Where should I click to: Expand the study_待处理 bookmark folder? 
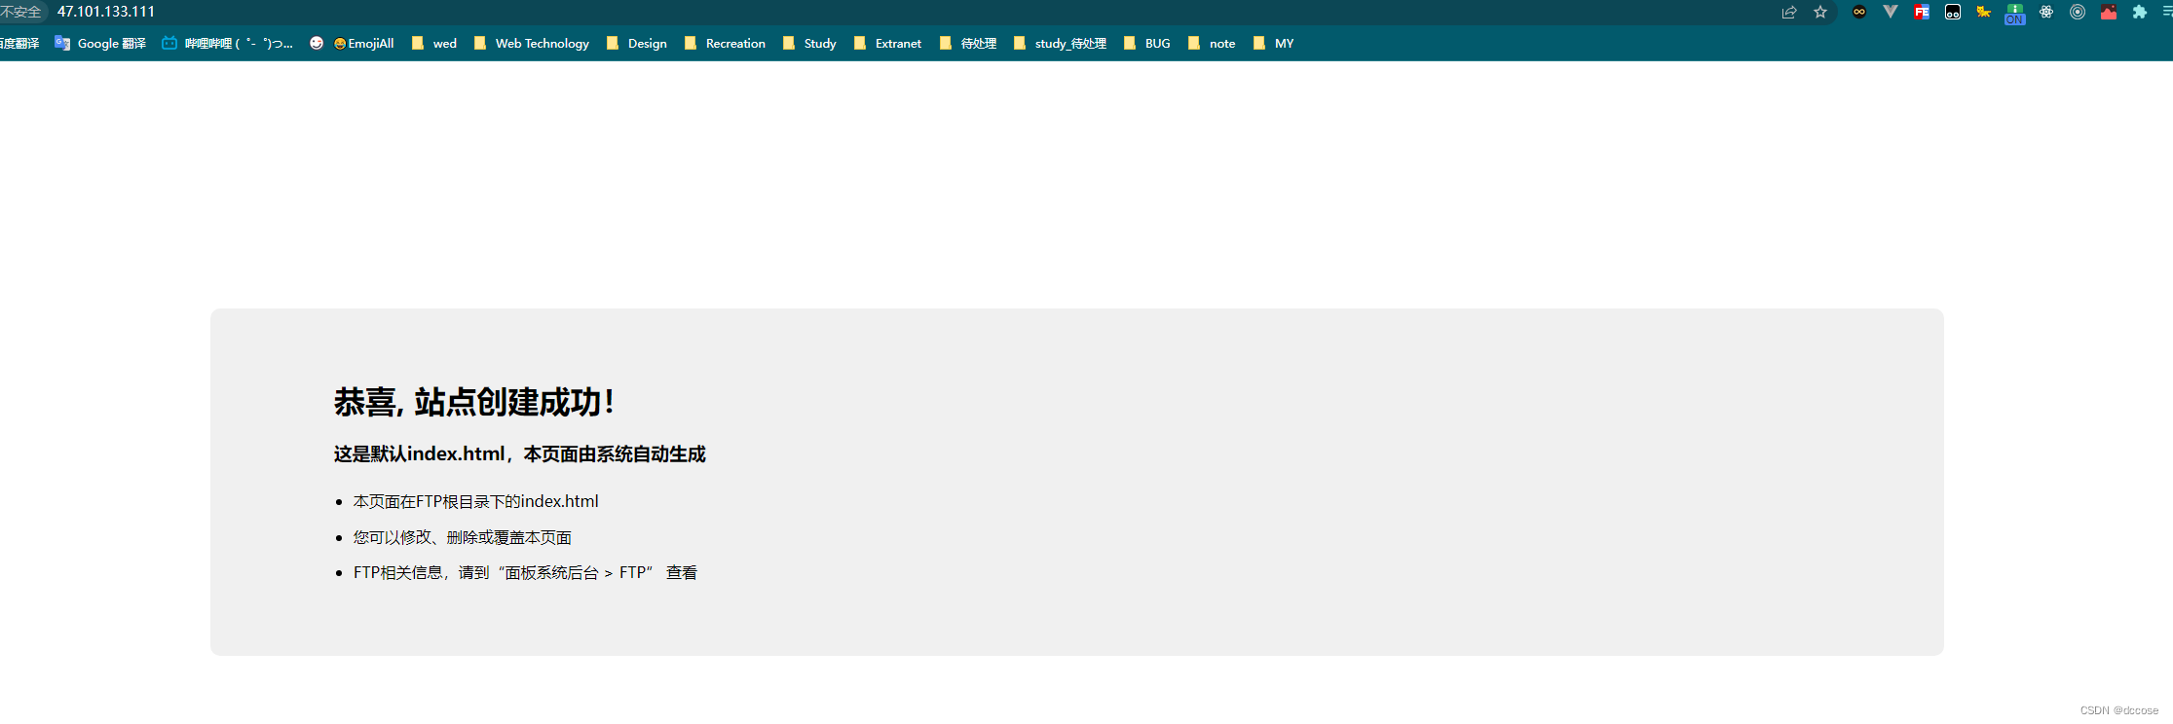coord(1060,43)
